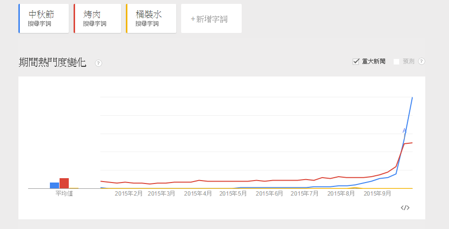Click the 2015年5月 axis label
449x229 pixels.
[233, 194]
